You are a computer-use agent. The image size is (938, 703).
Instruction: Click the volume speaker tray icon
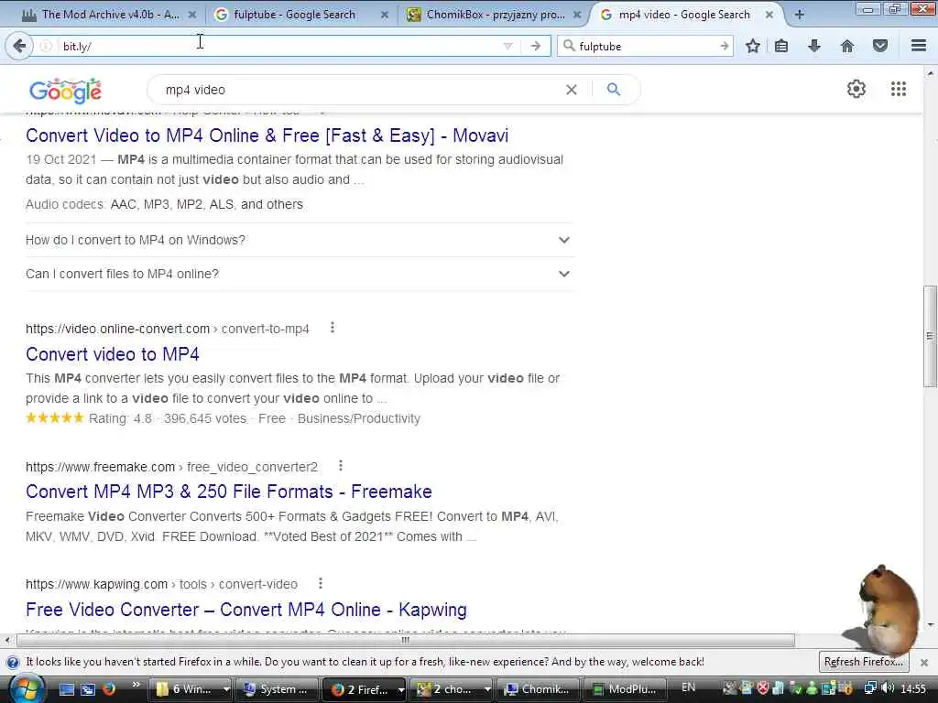point(888,688)
